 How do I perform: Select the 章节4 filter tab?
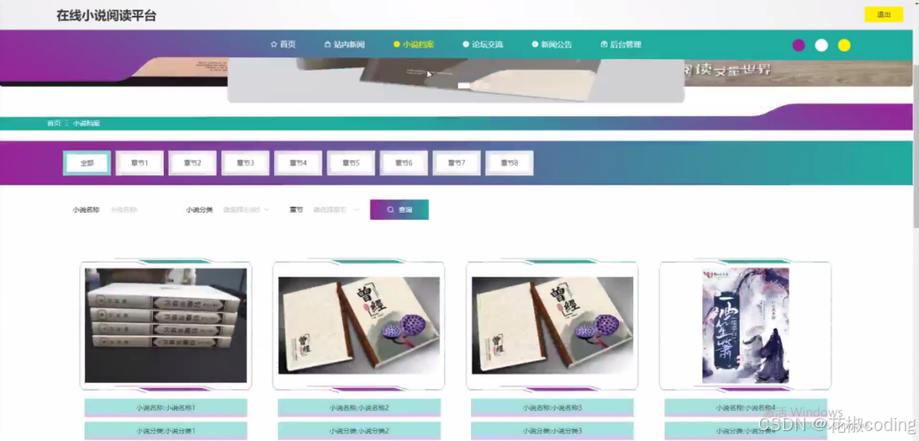pyautogui.click(x=297, y=164)
